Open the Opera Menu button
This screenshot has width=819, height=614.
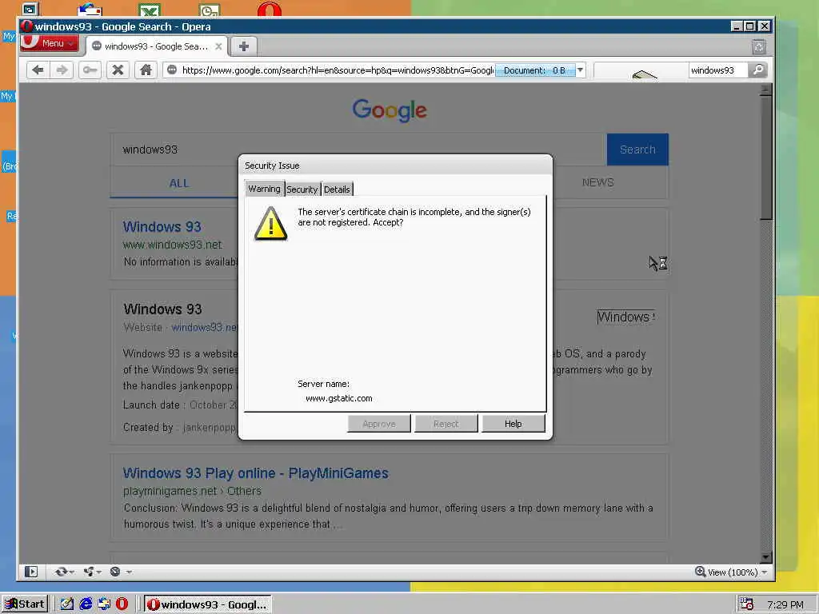(50, 43)
